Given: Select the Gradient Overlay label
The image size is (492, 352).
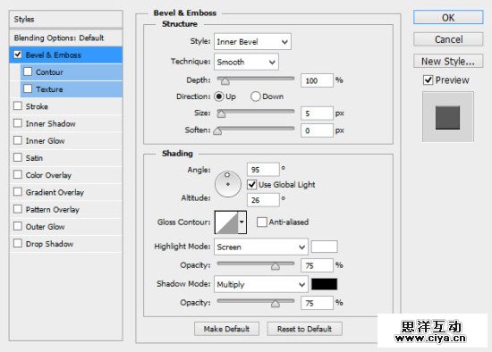Looking at the screenshot, I should [x=55, y=192].
